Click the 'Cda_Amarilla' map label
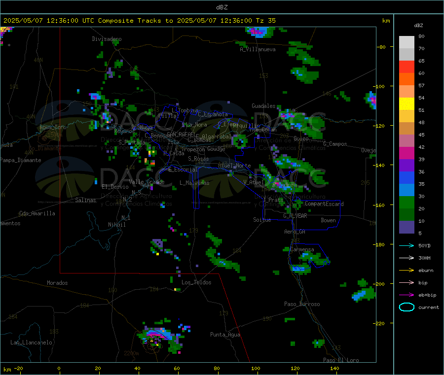 pos(37,213)
